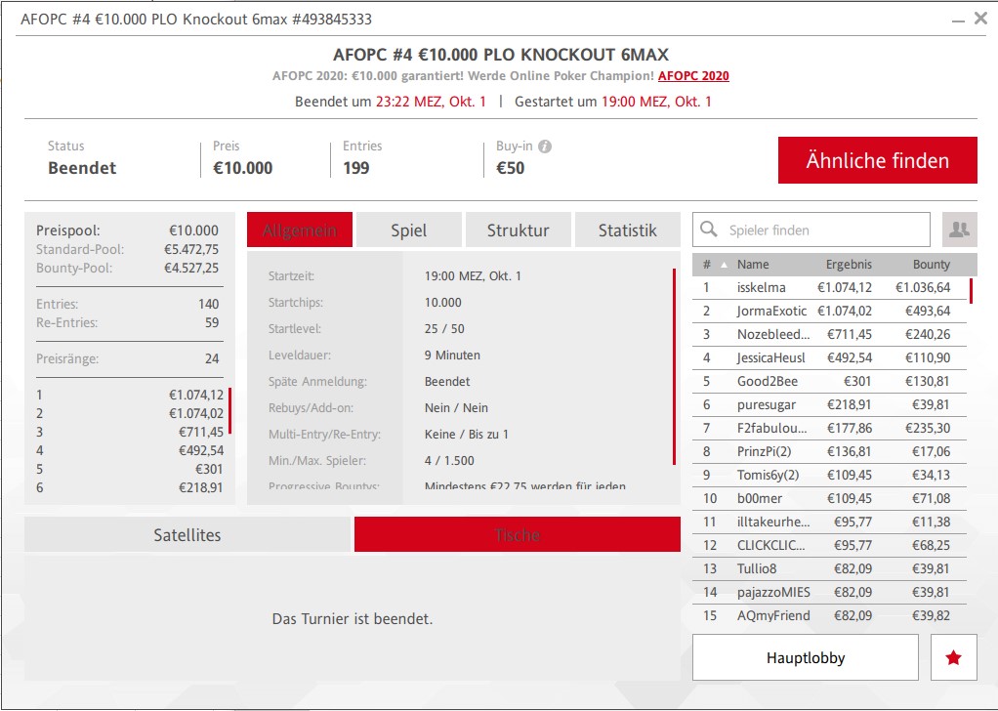Minimize the tournament lobby window
The width and height of the screenshot is (998, 711).
coord(957,19)
